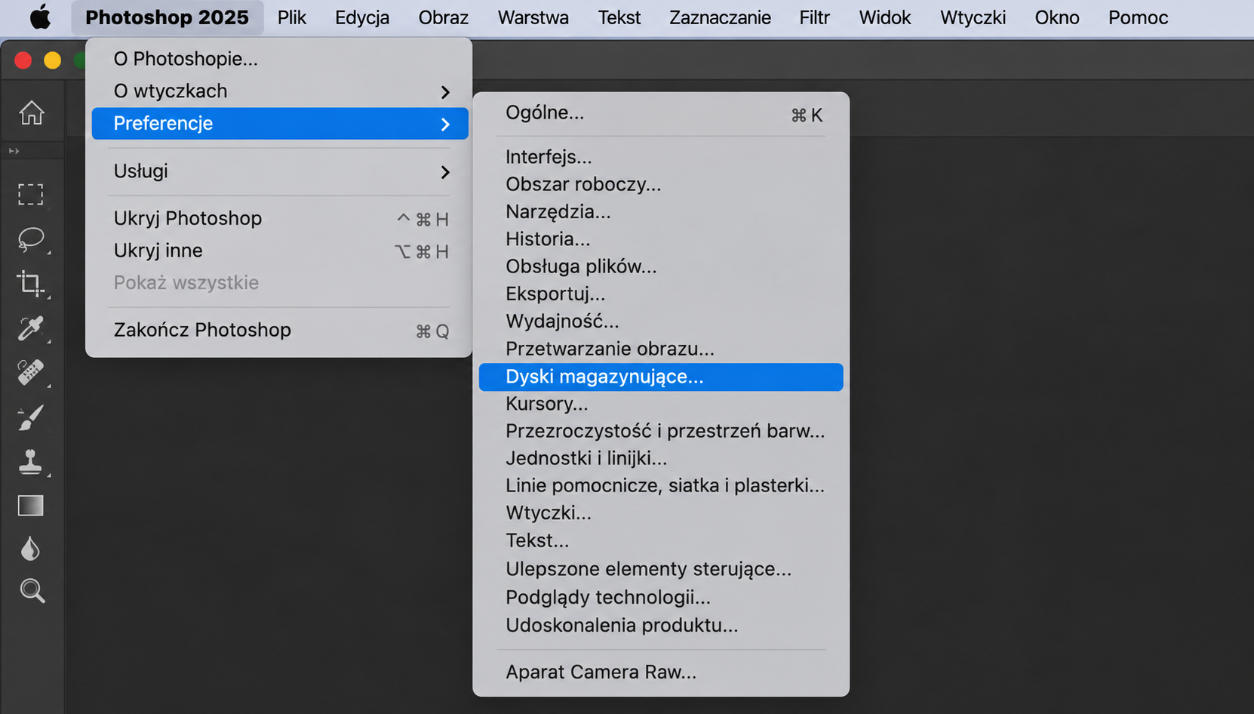
Task: Choose Ukryj inne entry
Action: point(280,251)
